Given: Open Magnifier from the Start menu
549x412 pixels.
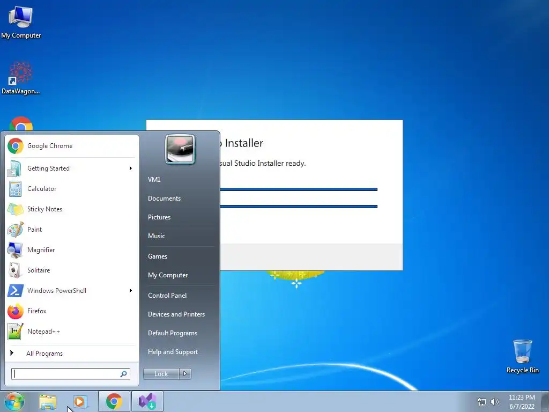Looking at the screenshot, I should (71, 250).
